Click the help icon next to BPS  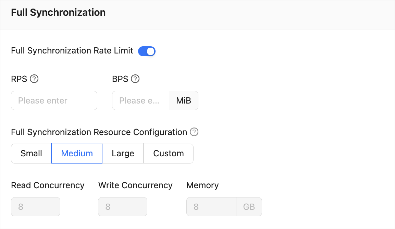[x=135, y=79]
